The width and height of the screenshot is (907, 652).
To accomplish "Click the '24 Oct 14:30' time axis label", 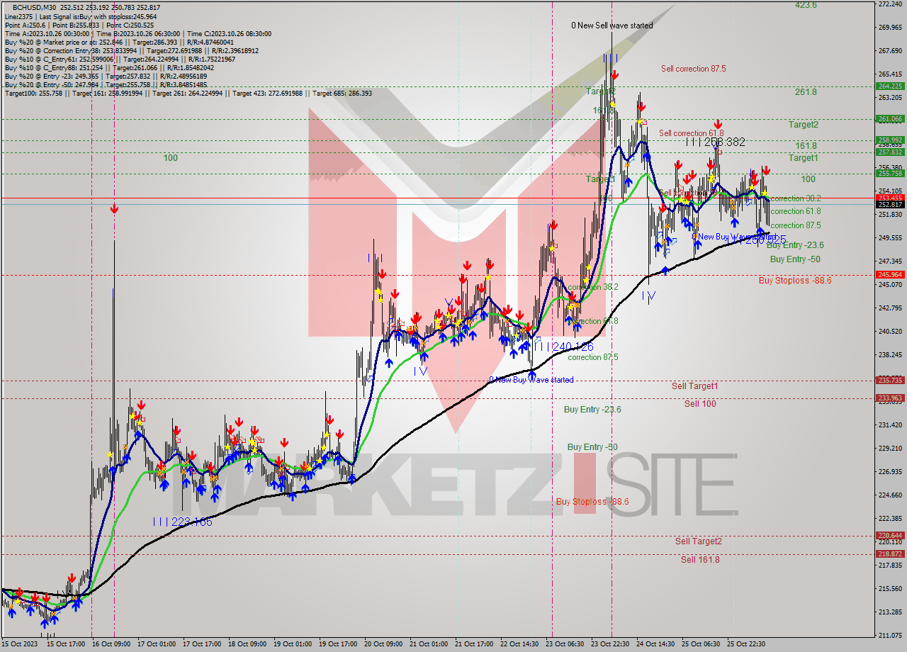I will [x=655, y=644].
